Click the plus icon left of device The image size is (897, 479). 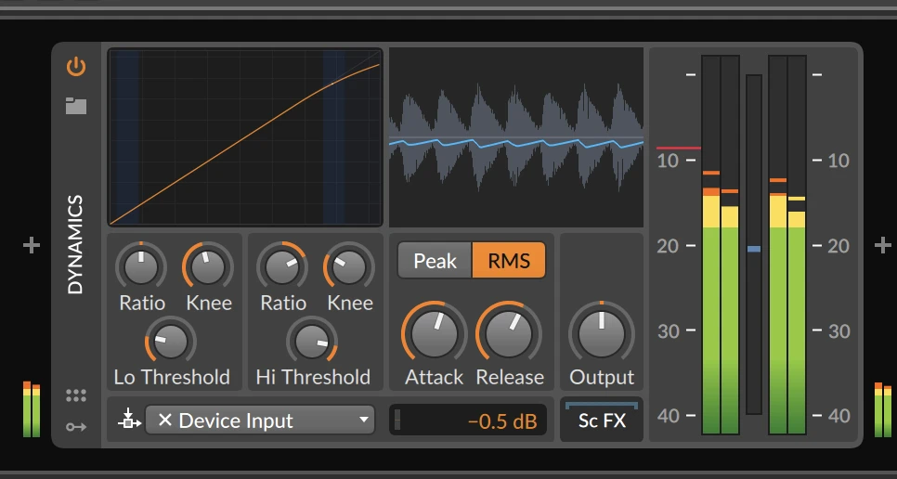pos(32,245)
